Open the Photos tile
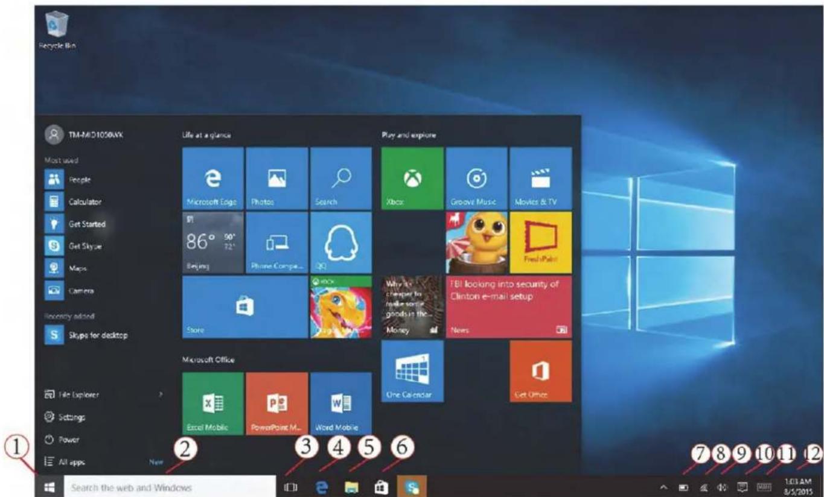Image resolution: width=824 pixels, height=497 pixels. pos(278,178)
